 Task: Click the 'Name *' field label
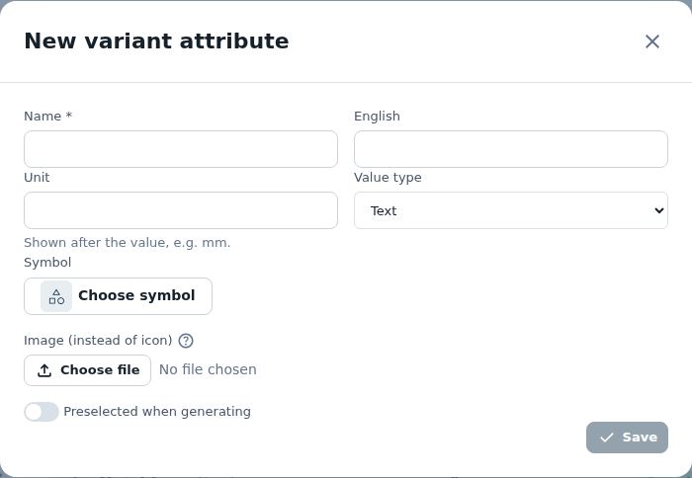(47, 116)
